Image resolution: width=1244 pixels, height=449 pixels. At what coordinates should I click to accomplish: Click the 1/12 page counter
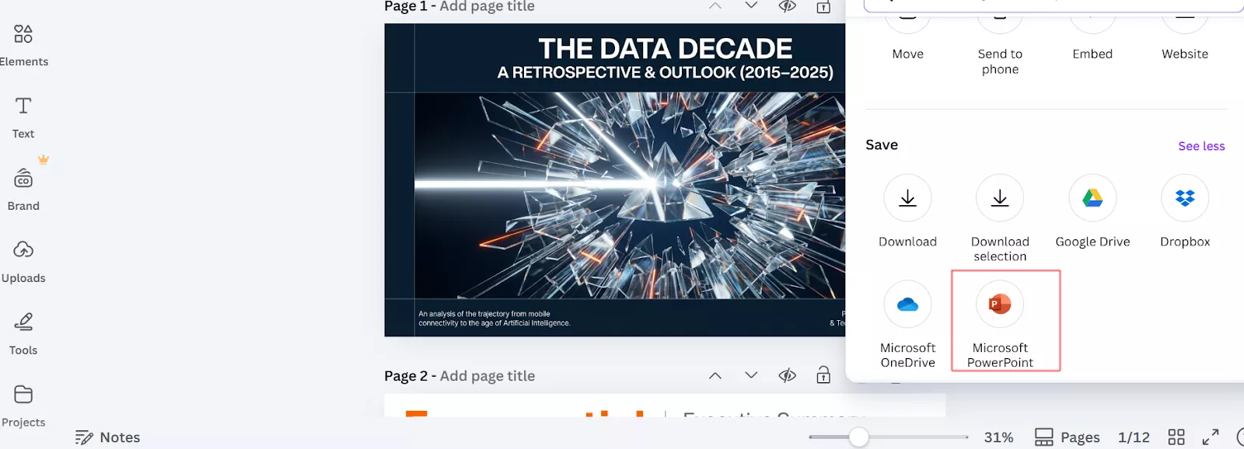[1134, 437]
